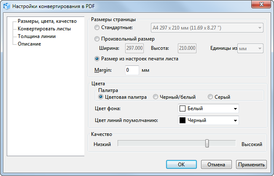Enable Размер из настроек печати листа
The width and height of the screenshot is (274, 176).
(97, 59)
